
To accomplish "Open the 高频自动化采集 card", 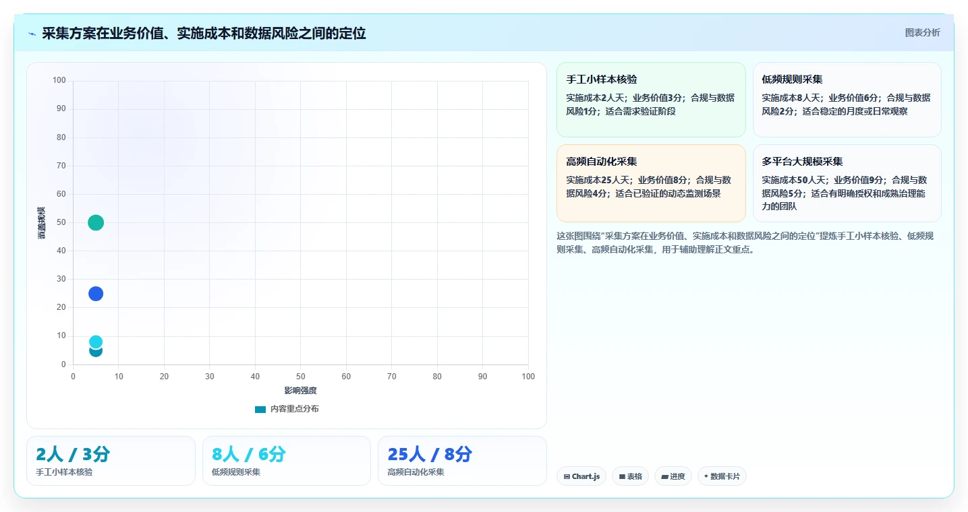I will point(651,183).
